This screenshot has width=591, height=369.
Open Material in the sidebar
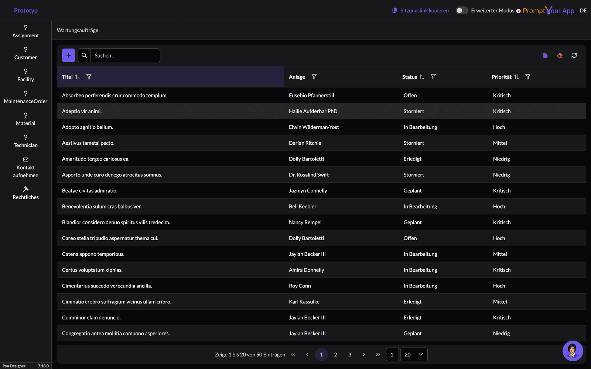(25, 119)
